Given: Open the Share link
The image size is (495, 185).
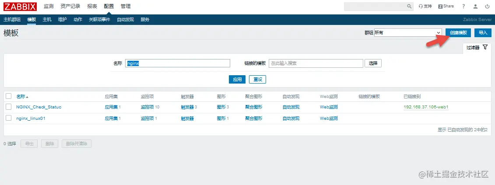Looking at the screenshot, I should (446, 6).
